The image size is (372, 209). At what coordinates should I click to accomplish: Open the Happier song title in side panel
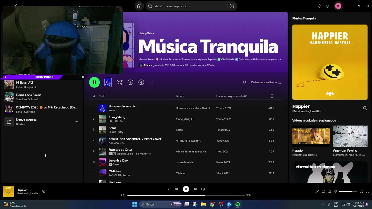301,106
